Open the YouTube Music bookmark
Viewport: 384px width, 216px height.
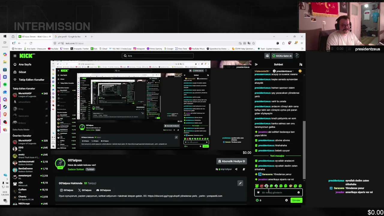[197, 49]
